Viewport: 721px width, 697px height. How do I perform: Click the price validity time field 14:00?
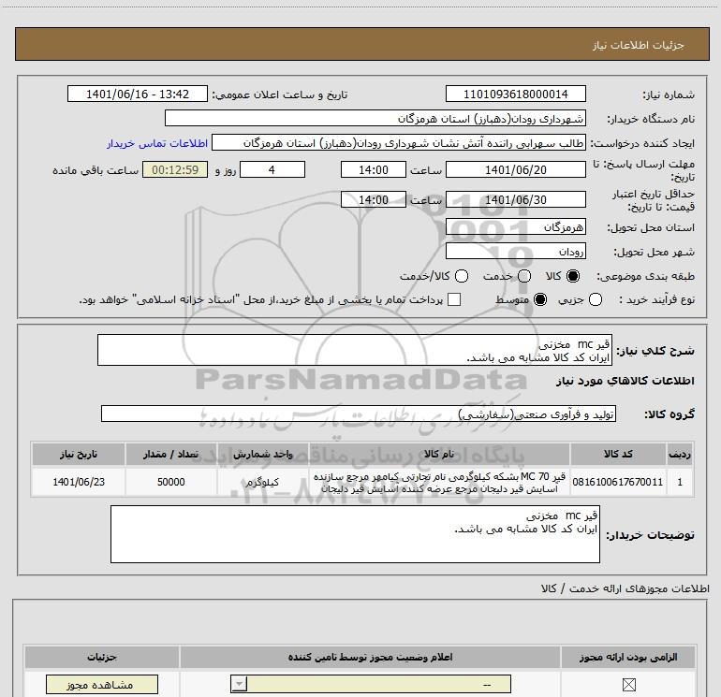374,199
